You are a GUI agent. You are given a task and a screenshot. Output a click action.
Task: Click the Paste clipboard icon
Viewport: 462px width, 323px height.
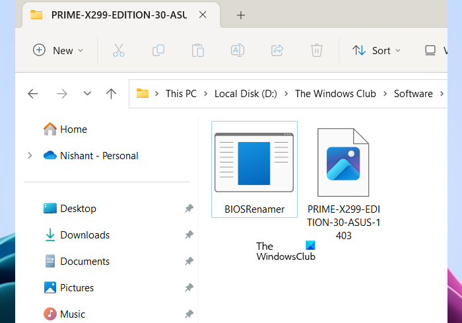(197, 50)
